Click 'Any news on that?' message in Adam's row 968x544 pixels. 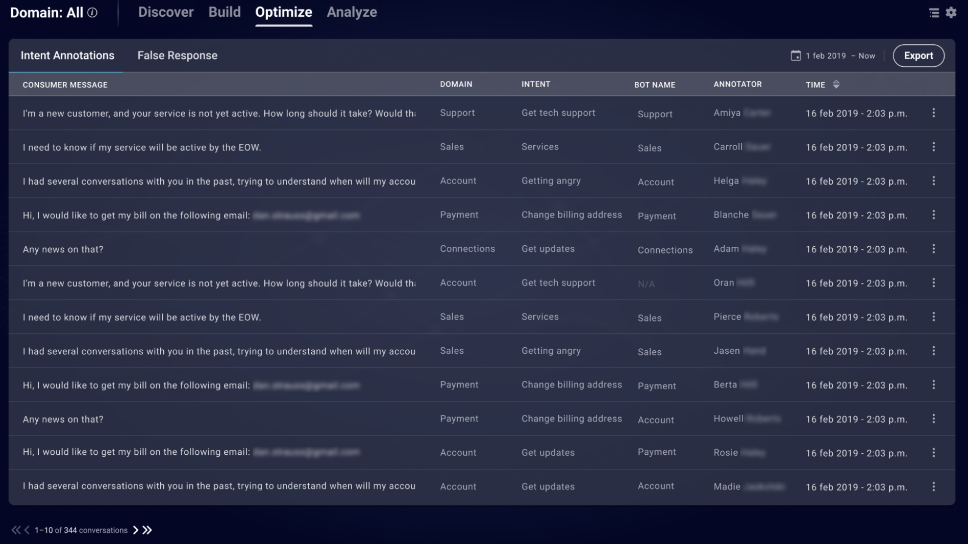pyautogui.click(x=63, y=249)
